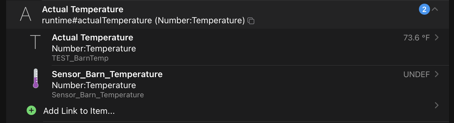Click the runtime#actualTemperature channel ID text
The height and width of the screenshot is (123, 454).
(x=97, y=20)
